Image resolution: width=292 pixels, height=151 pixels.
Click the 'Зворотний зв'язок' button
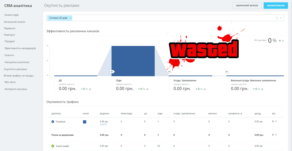click(x=247, y=6)
